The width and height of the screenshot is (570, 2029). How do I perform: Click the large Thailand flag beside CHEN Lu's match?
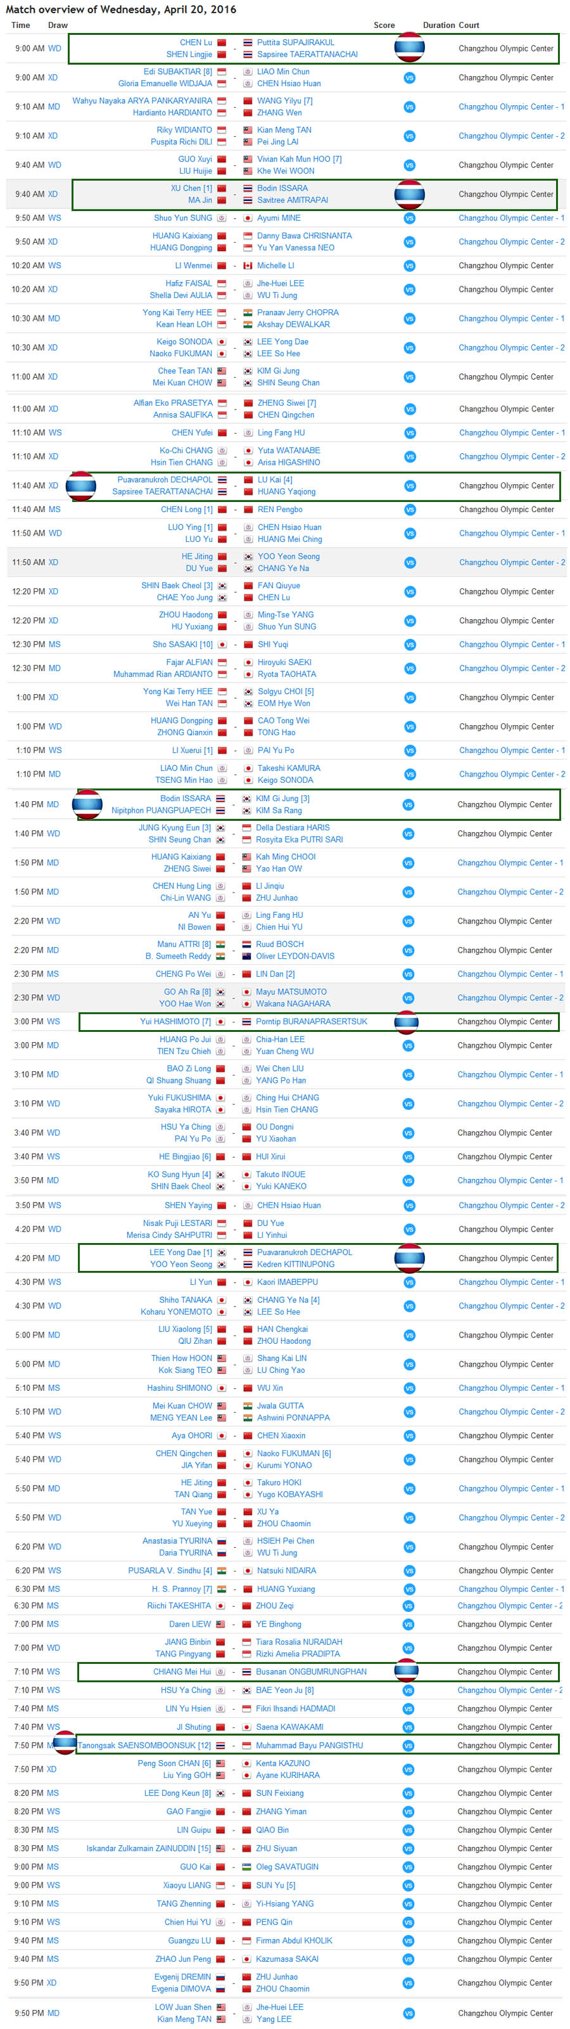point(409,48)
